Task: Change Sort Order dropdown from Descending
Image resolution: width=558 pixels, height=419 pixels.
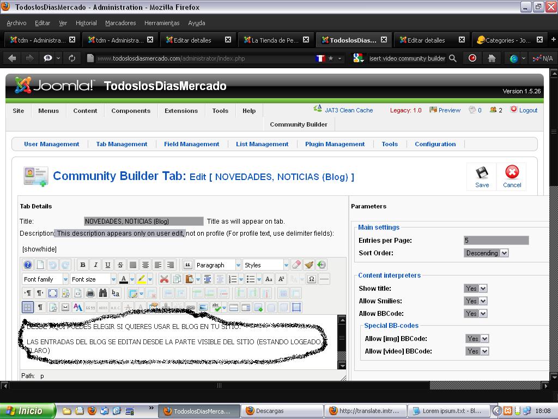Action: (486, 253)
